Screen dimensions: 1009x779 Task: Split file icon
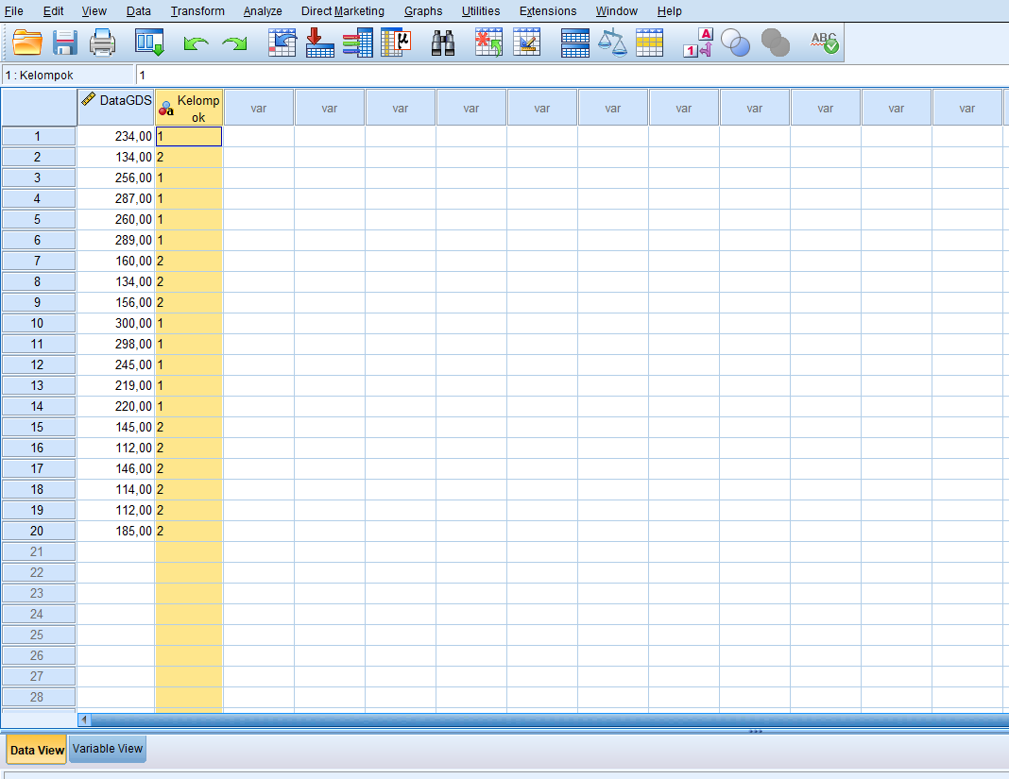574,43
